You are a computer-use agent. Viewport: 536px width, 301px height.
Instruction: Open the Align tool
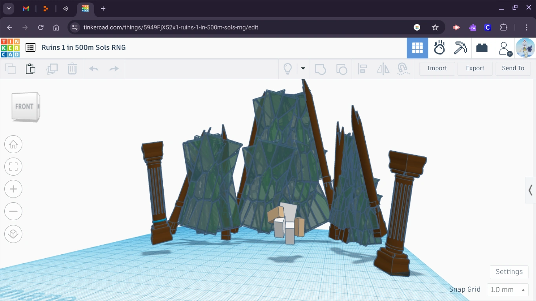(363, 69)
